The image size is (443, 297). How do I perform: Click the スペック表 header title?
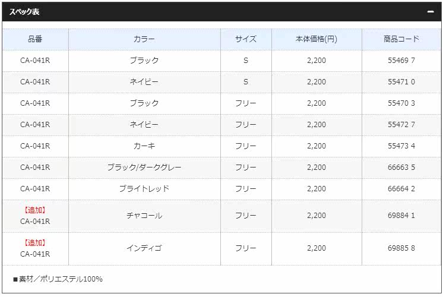tap(24, 11)
